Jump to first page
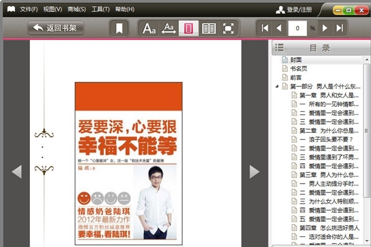Viewport: 371px width, 247px height. click(x=265, y=28)
